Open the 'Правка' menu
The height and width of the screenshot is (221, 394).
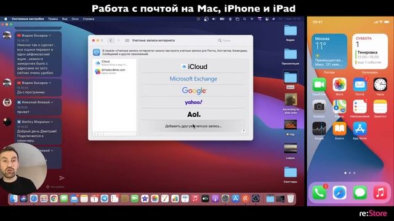(x=53, y=19)
